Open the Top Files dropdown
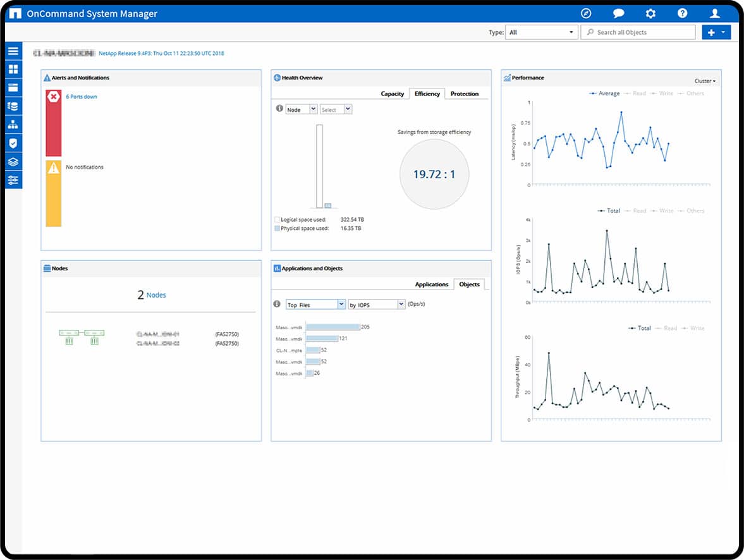 click(315, 305)
